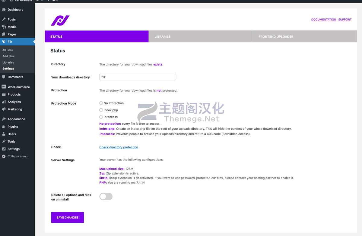Click Check directory protection link
Image resolution: width=362 pixels, height=236 pixels.
point(119,147)
